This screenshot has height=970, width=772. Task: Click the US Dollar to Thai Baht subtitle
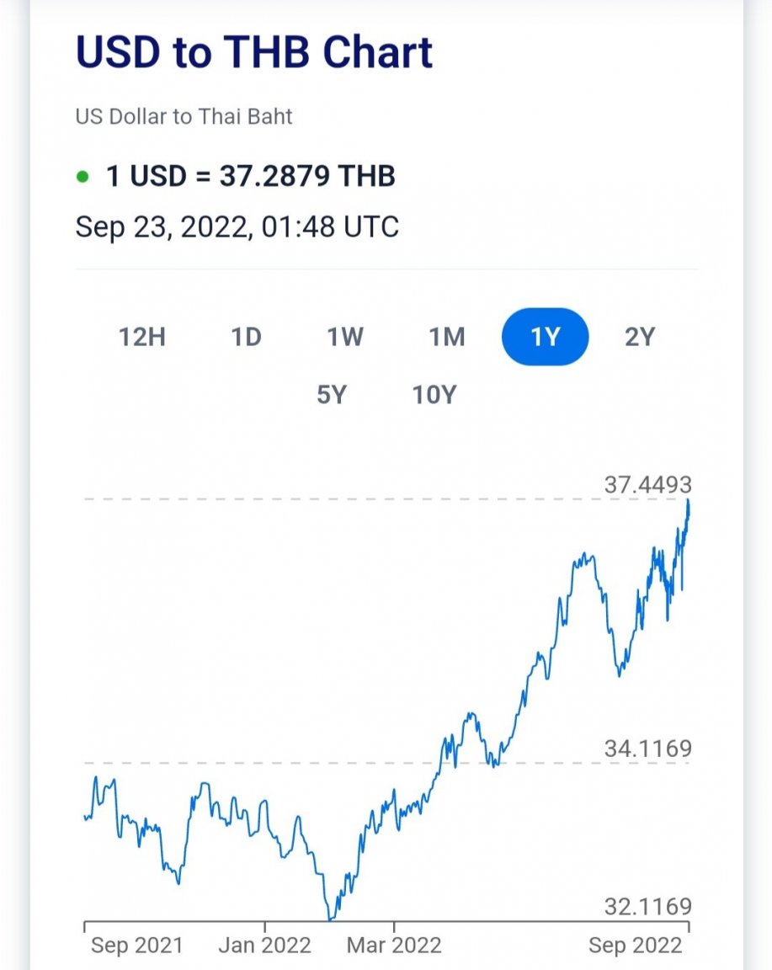pyautogui.click(x=184, y=116)
